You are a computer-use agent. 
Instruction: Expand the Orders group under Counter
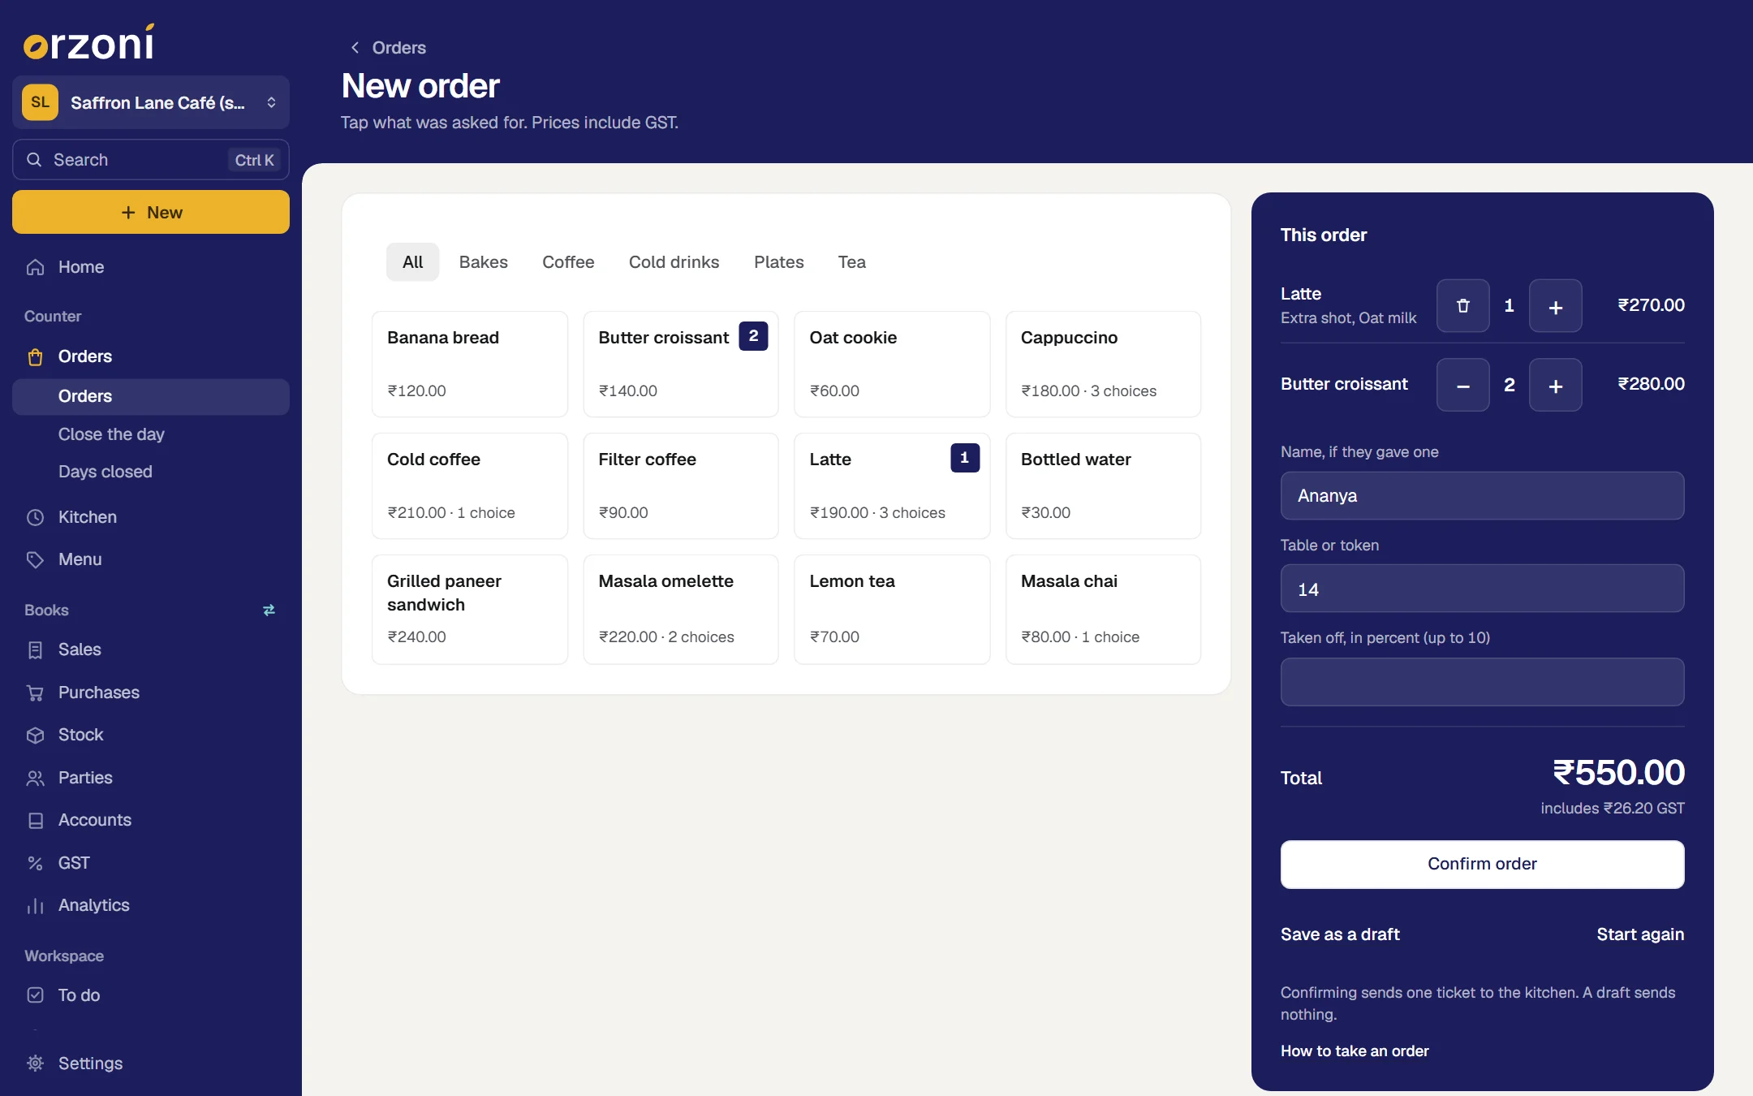pyautogui.click(x=150, y=356)
